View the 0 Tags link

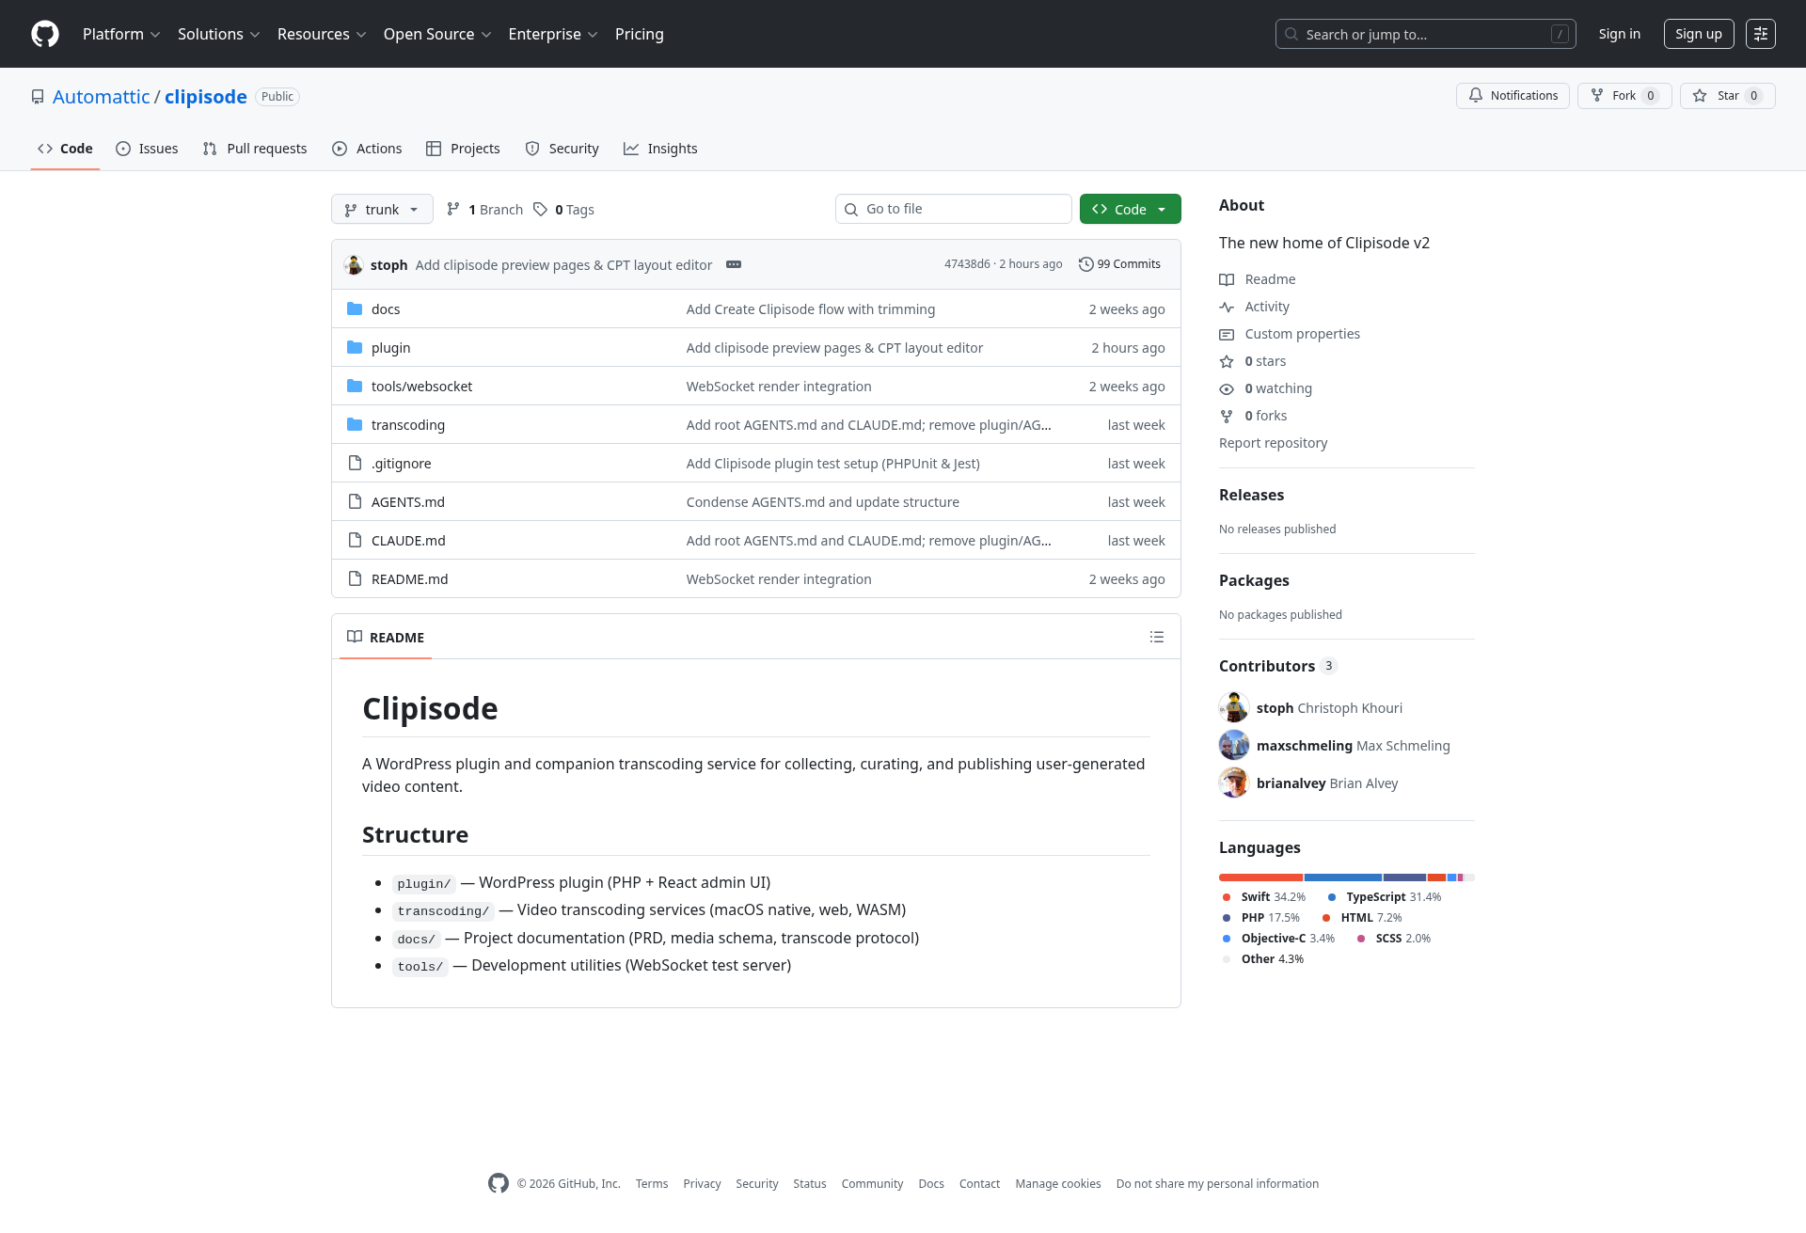point(563,209)
